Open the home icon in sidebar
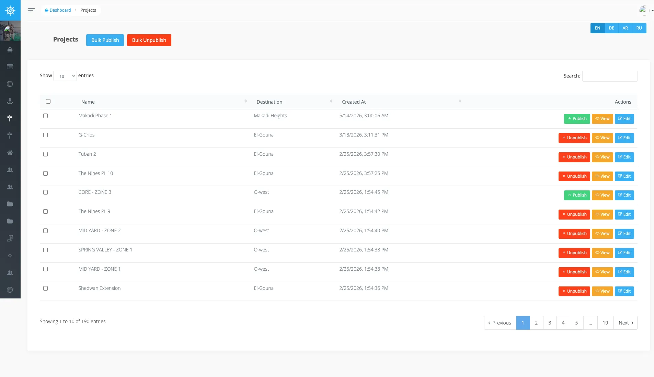This screenshot has height=377, width=654. point(10,153)
